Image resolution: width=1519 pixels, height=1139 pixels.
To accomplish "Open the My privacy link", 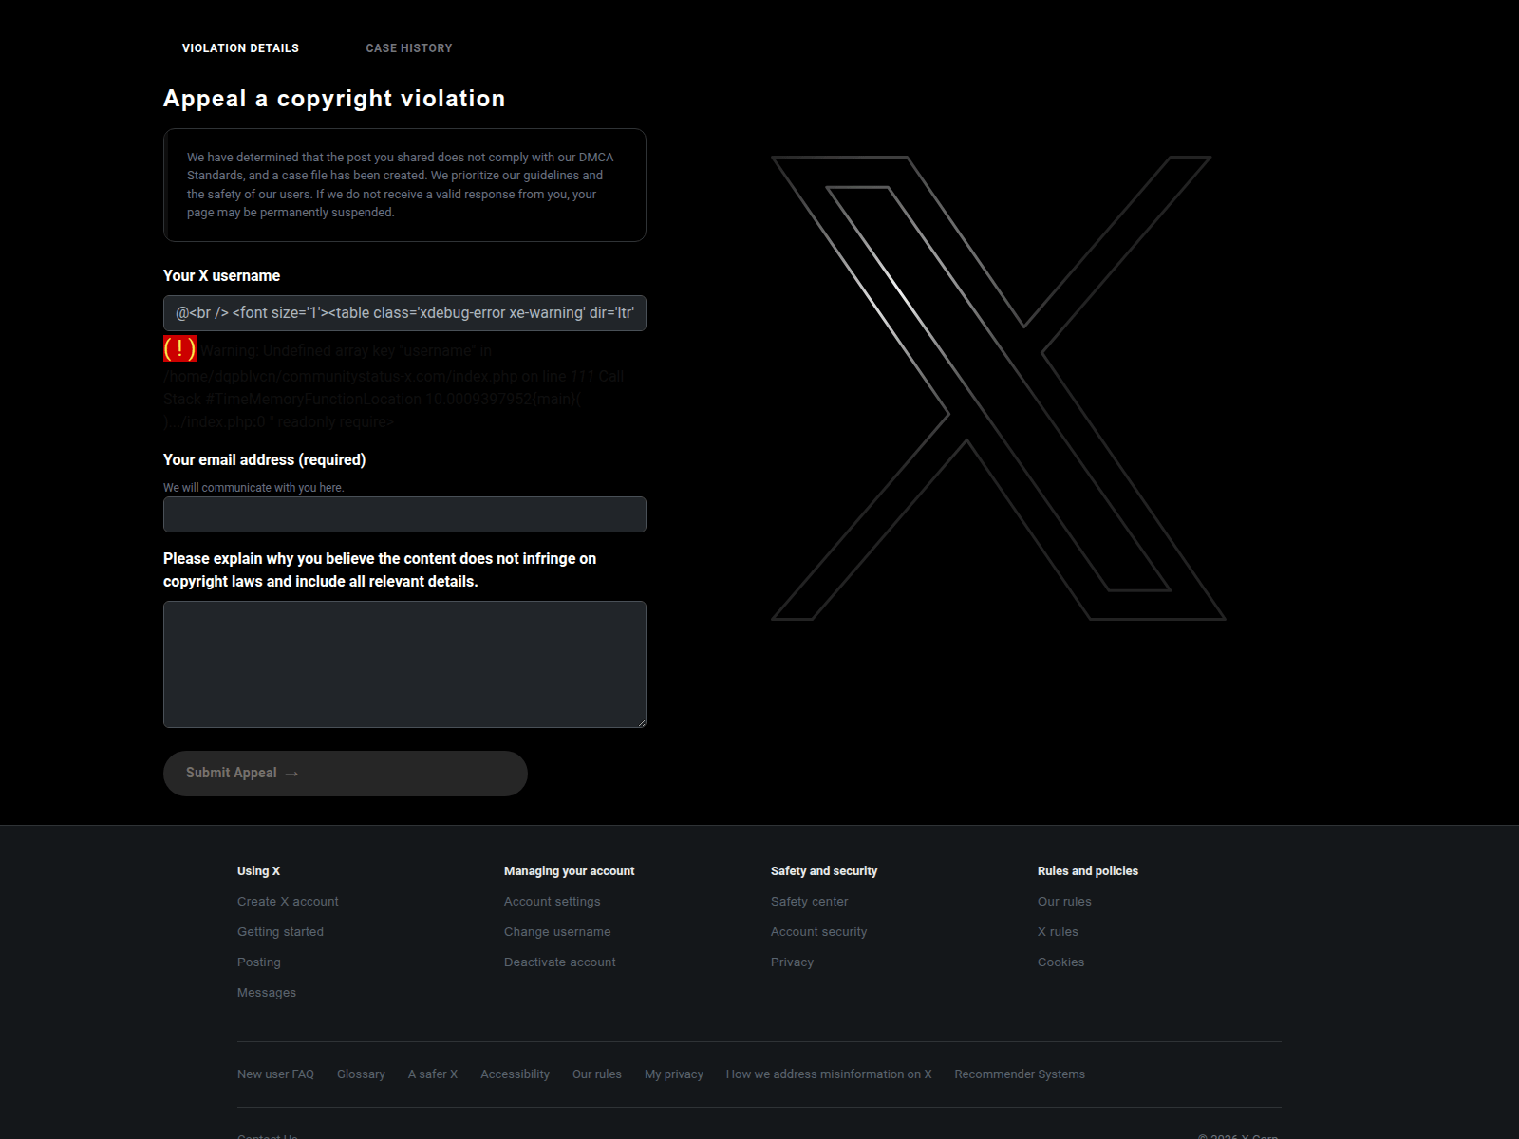I will pyautogui.click(x=674, y=1074).
